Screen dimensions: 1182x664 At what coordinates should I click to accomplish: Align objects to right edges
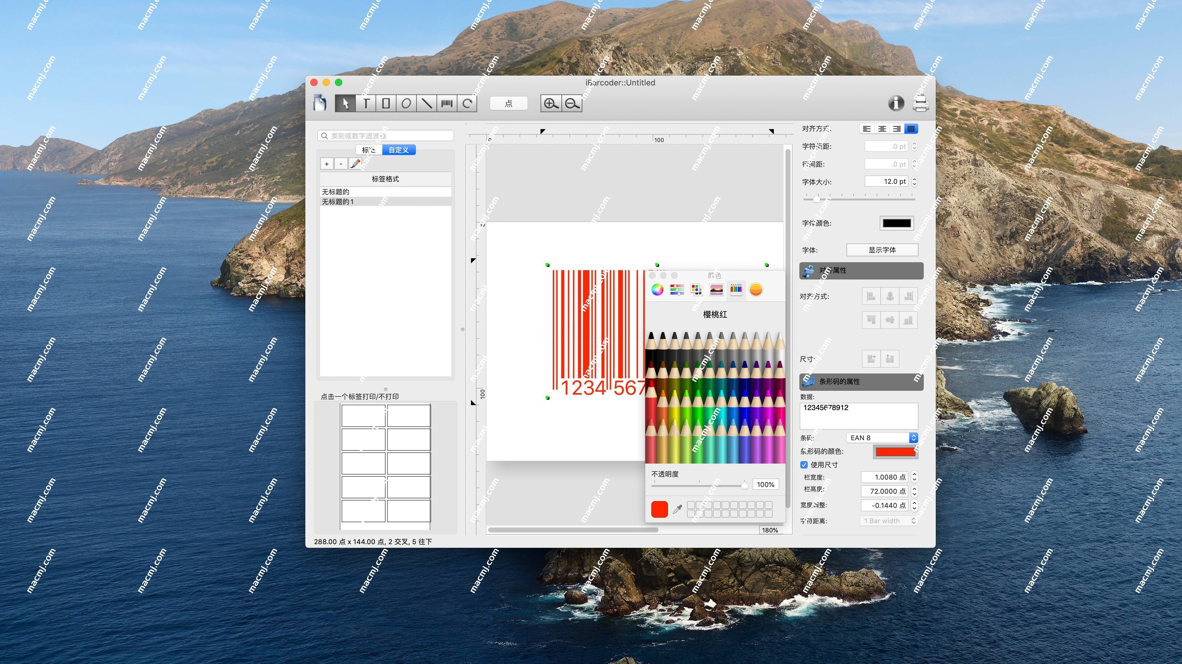click(x=908, y=296)
